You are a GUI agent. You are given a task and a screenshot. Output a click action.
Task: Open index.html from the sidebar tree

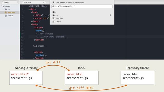[11, 13]
